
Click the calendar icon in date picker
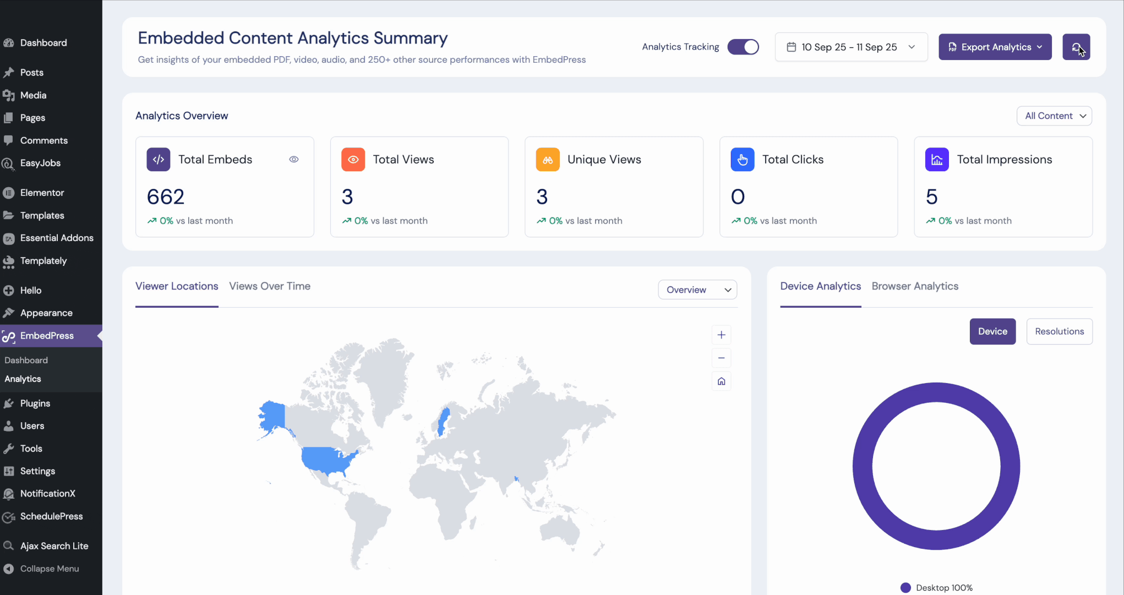pyautogui.click(x=791, y=47)
